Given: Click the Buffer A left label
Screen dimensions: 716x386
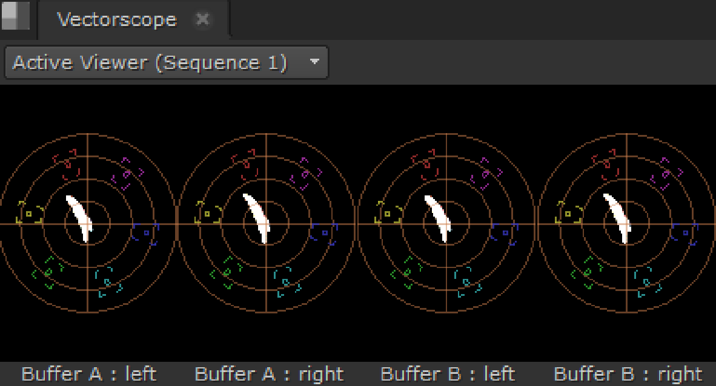Looking at the screenshot, I should click(88, 373).
